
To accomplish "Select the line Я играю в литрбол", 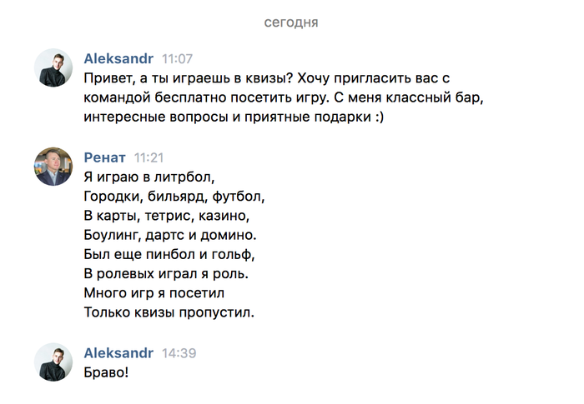I will pyautogui.click(x=150, y=177).
